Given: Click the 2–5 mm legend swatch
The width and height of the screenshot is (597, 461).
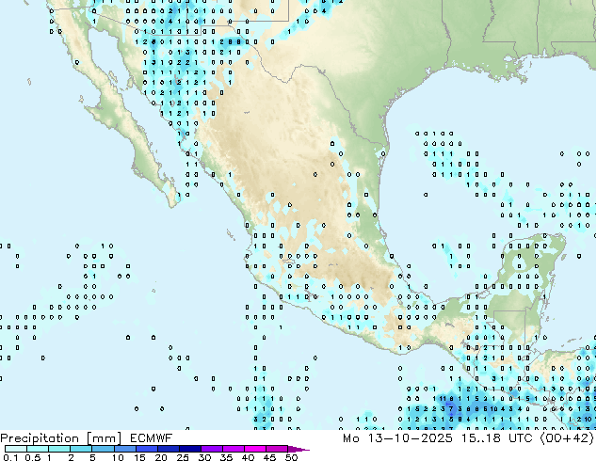Looking at the screenshot, I should [x=81, y=449].
